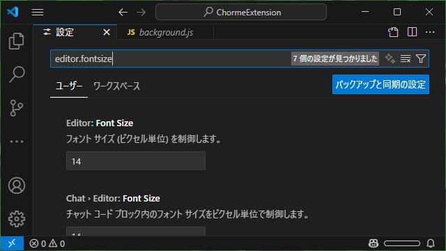Viewport: 446px width, 251px height.
Task: Open the Manage gear menu
Action: (17, 219)
